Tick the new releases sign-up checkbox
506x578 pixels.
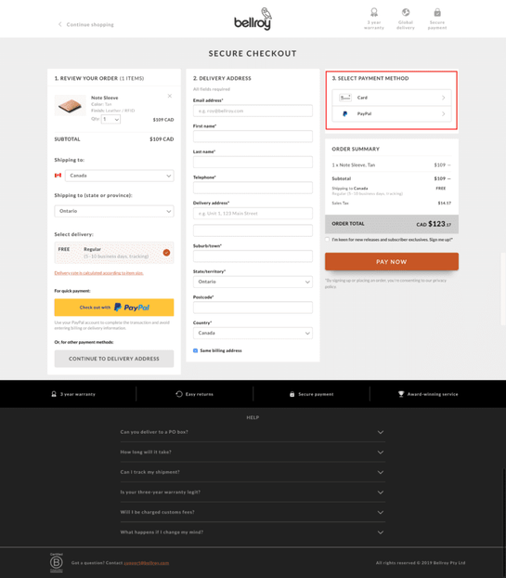(327, 240)
